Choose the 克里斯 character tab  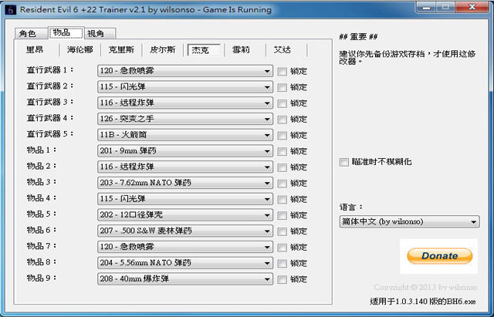pos(121,49)
